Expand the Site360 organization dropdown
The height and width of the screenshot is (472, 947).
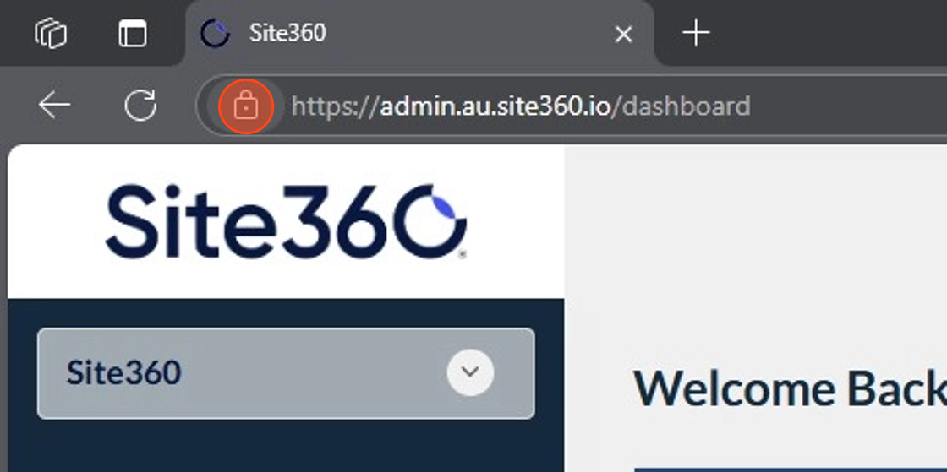click(x=286, y=373)
